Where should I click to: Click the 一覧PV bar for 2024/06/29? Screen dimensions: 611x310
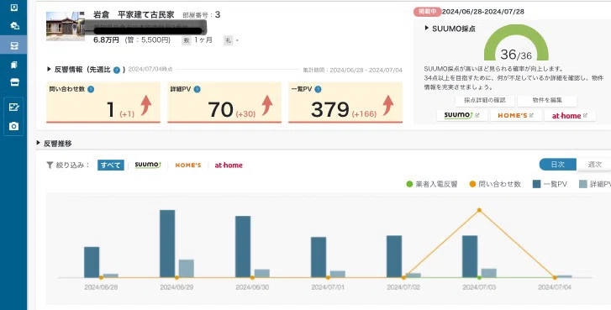167,244
